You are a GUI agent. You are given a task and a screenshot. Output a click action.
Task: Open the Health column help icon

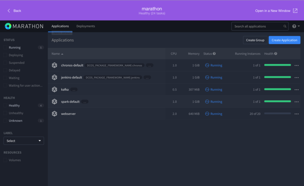coord(276,54)
